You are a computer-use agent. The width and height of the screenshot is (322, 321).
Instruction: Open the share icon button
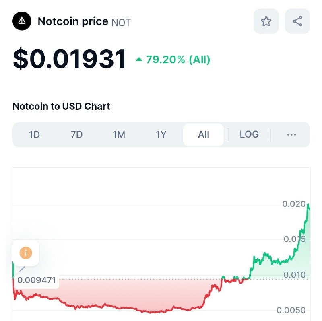[297, 21]
